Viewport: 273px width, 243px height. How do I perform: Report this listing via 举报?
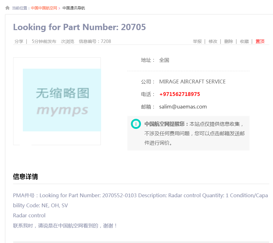pos(197,41)
